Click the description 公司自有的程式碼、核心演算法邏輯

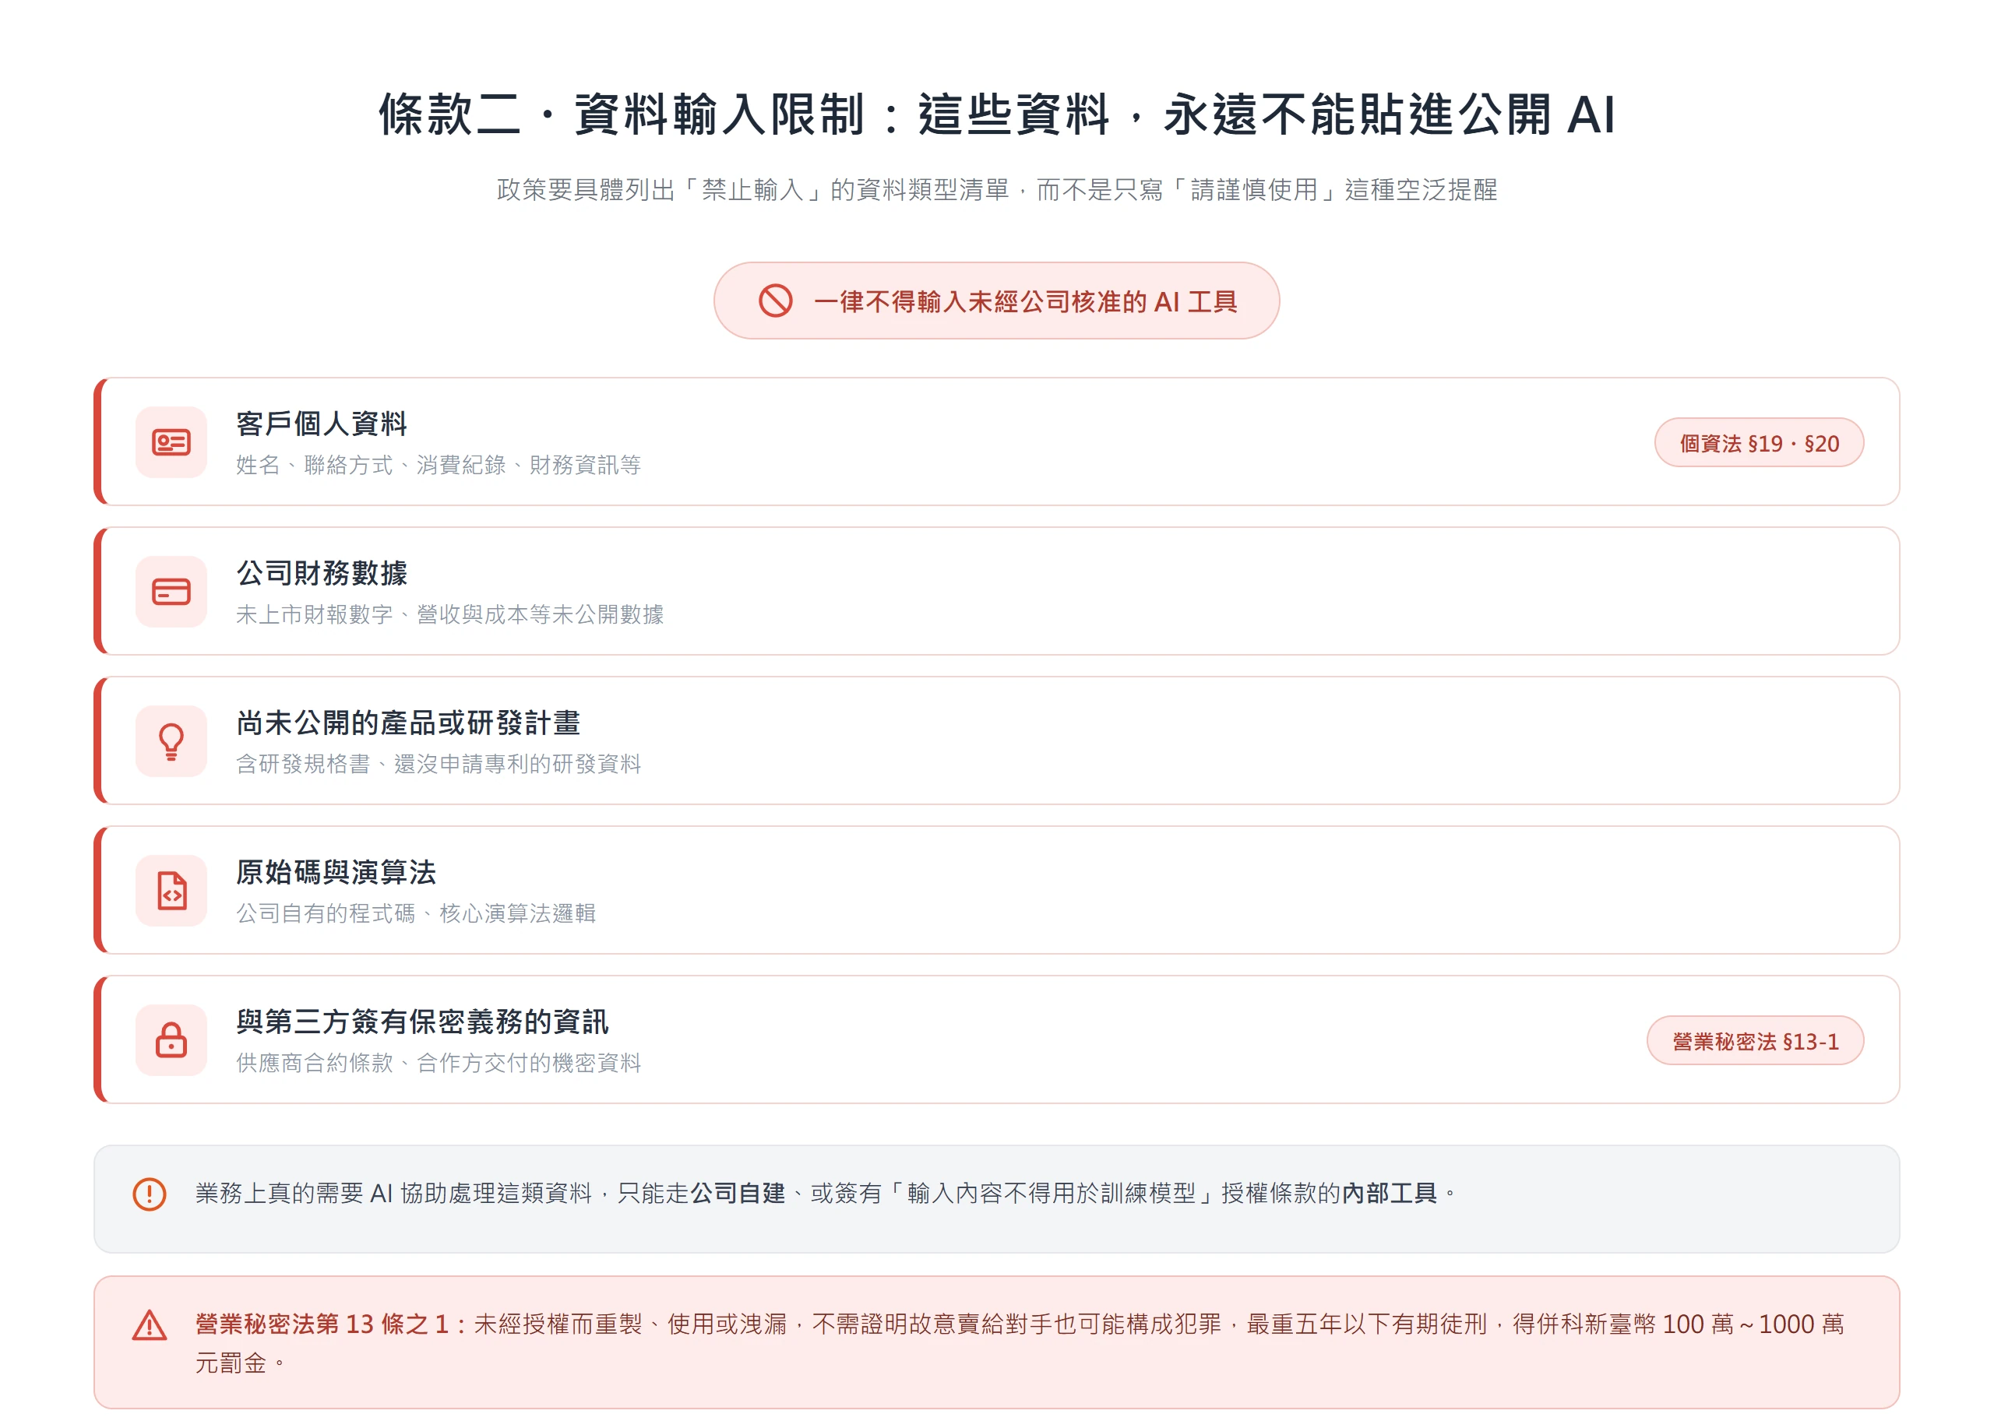click(x=416, y=913)
